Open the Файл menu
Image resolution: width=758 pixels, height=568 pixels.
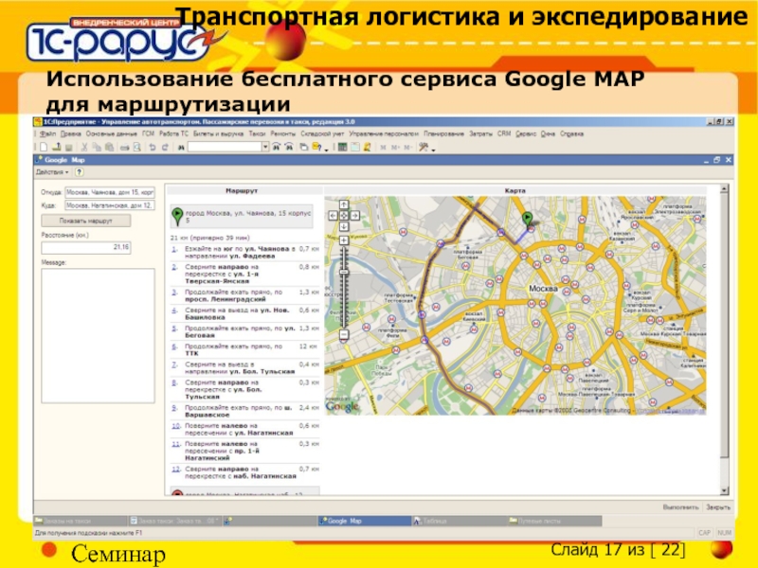47,133
